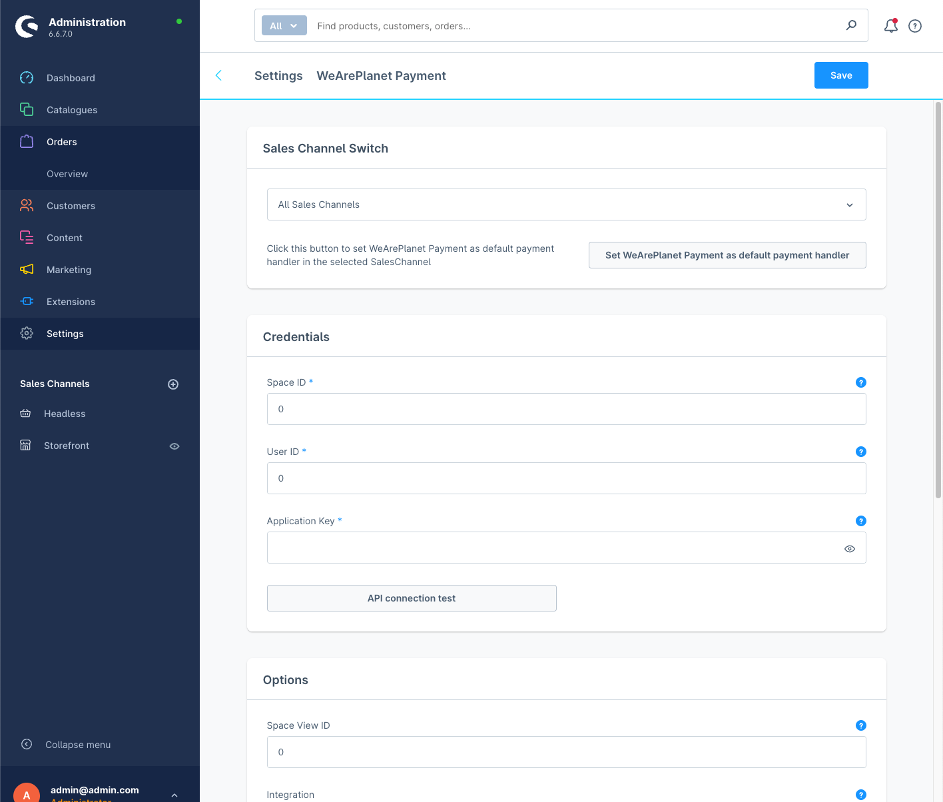
Task: Reveal the Application Key with the eye icon
Action: tap(849, 548)
